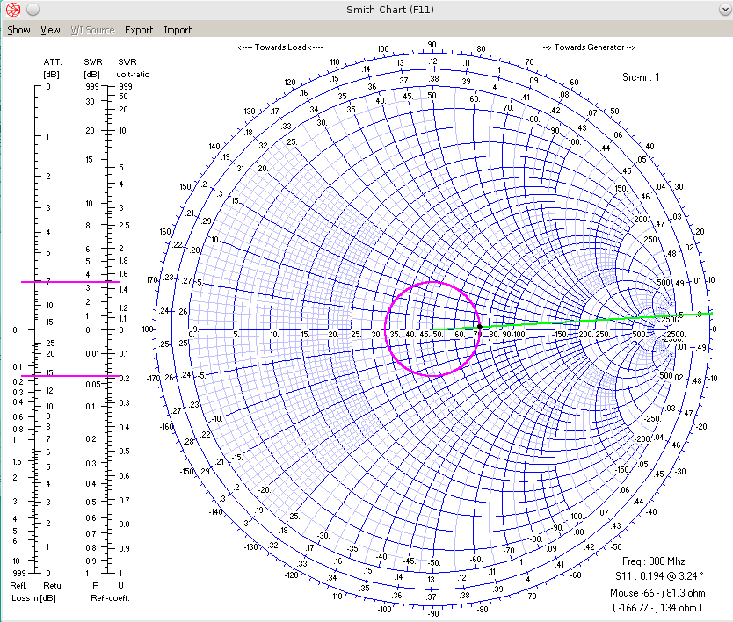Click the upper magenta marker on SWR scale

[x=70, y=282]
